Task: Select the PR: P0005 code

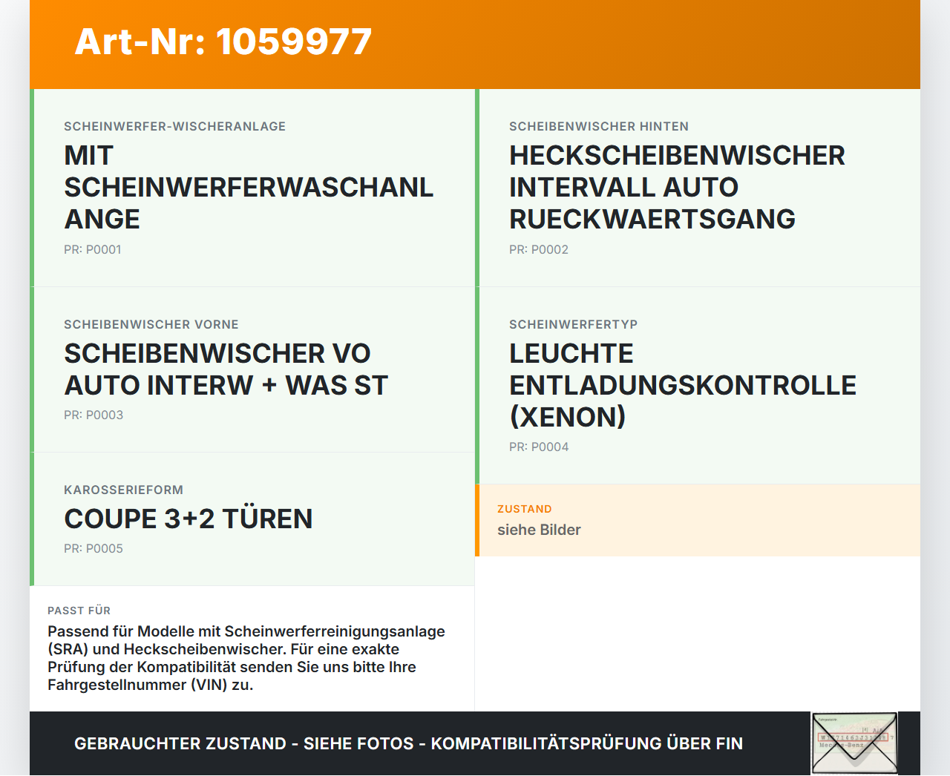Action: (x=93, y=548)
